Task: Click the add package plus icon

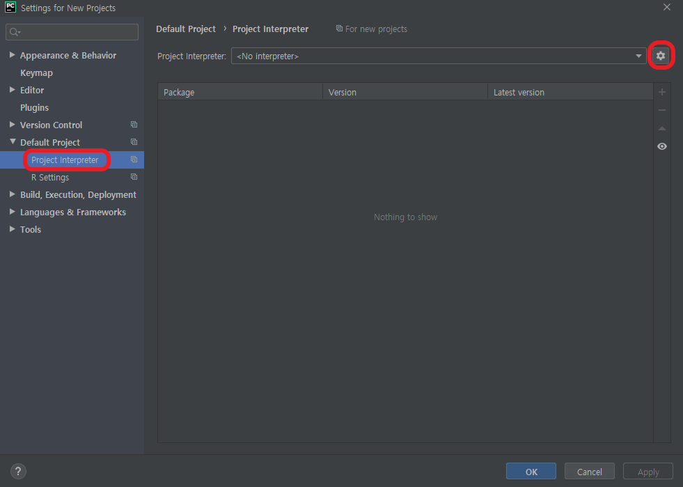Action: tap(661, 92)
